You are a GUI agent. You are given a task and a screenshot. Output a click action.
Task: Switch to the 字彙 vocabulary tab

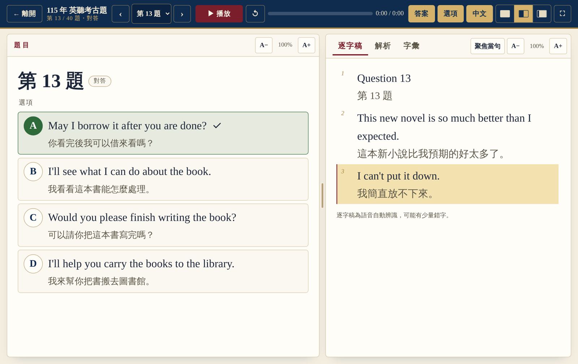(x=411, y=46)
